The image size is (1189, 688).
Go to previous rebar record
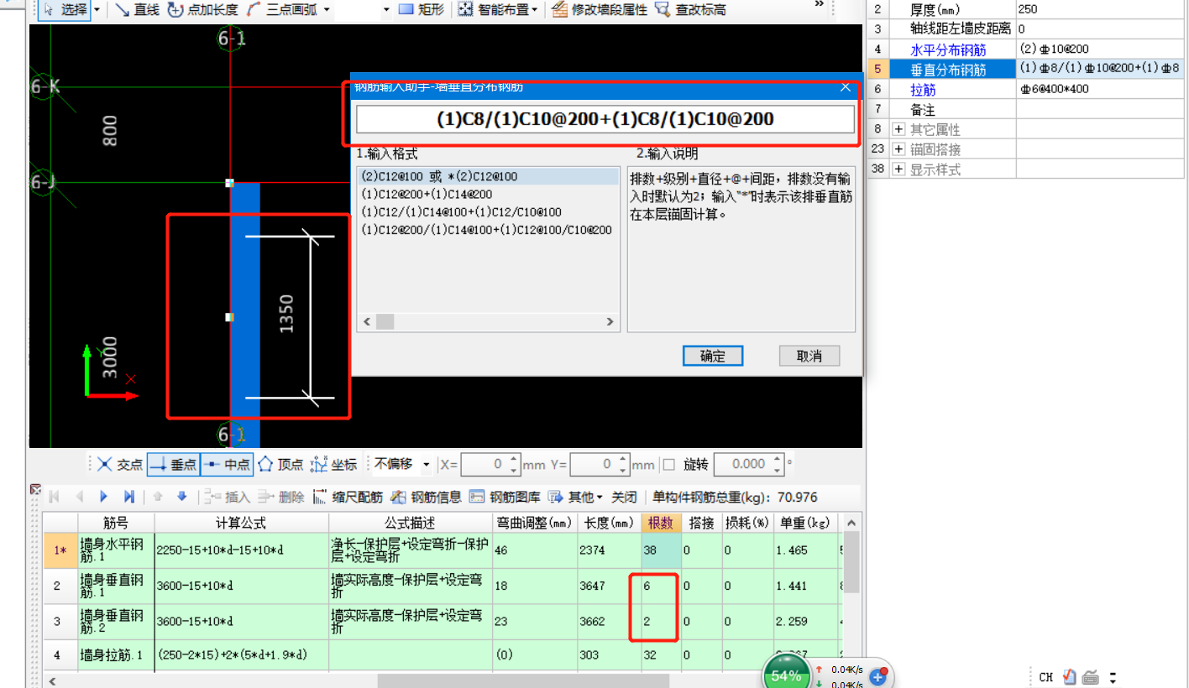[80, 497]
